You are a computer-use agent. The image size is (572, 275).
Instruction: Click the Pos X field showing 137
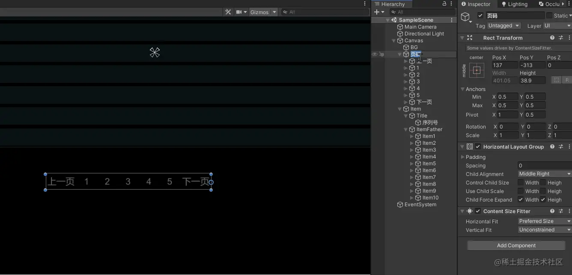point(504,65)
